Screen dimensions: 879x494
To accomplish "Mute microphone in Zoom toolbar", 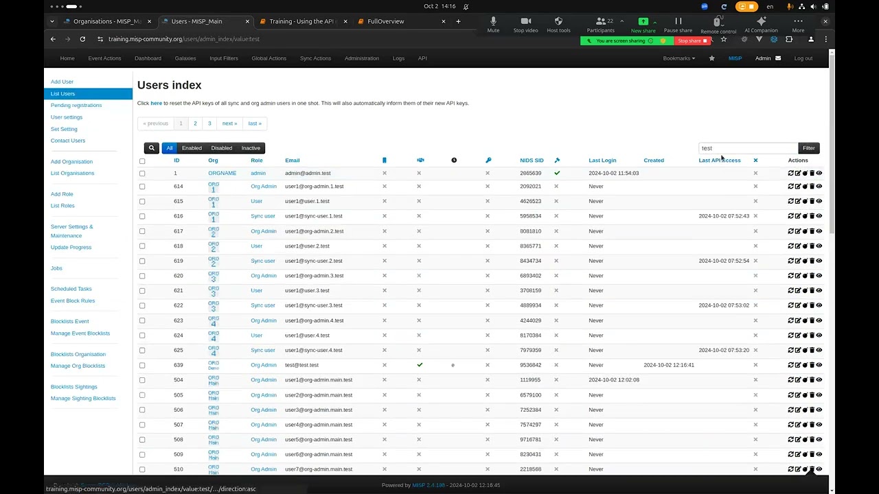I will coord(493,25).
